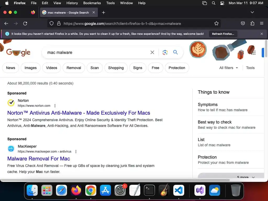Select the Signs filter chip
This screenshot has width=268, height=201.
pos(138,68)
